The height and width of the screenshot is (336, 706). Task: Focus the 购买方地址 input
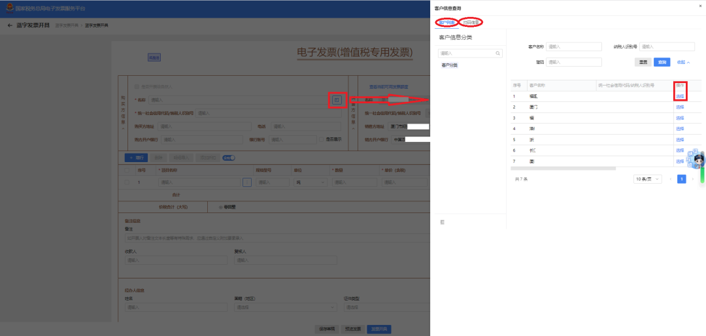(205, 127)
